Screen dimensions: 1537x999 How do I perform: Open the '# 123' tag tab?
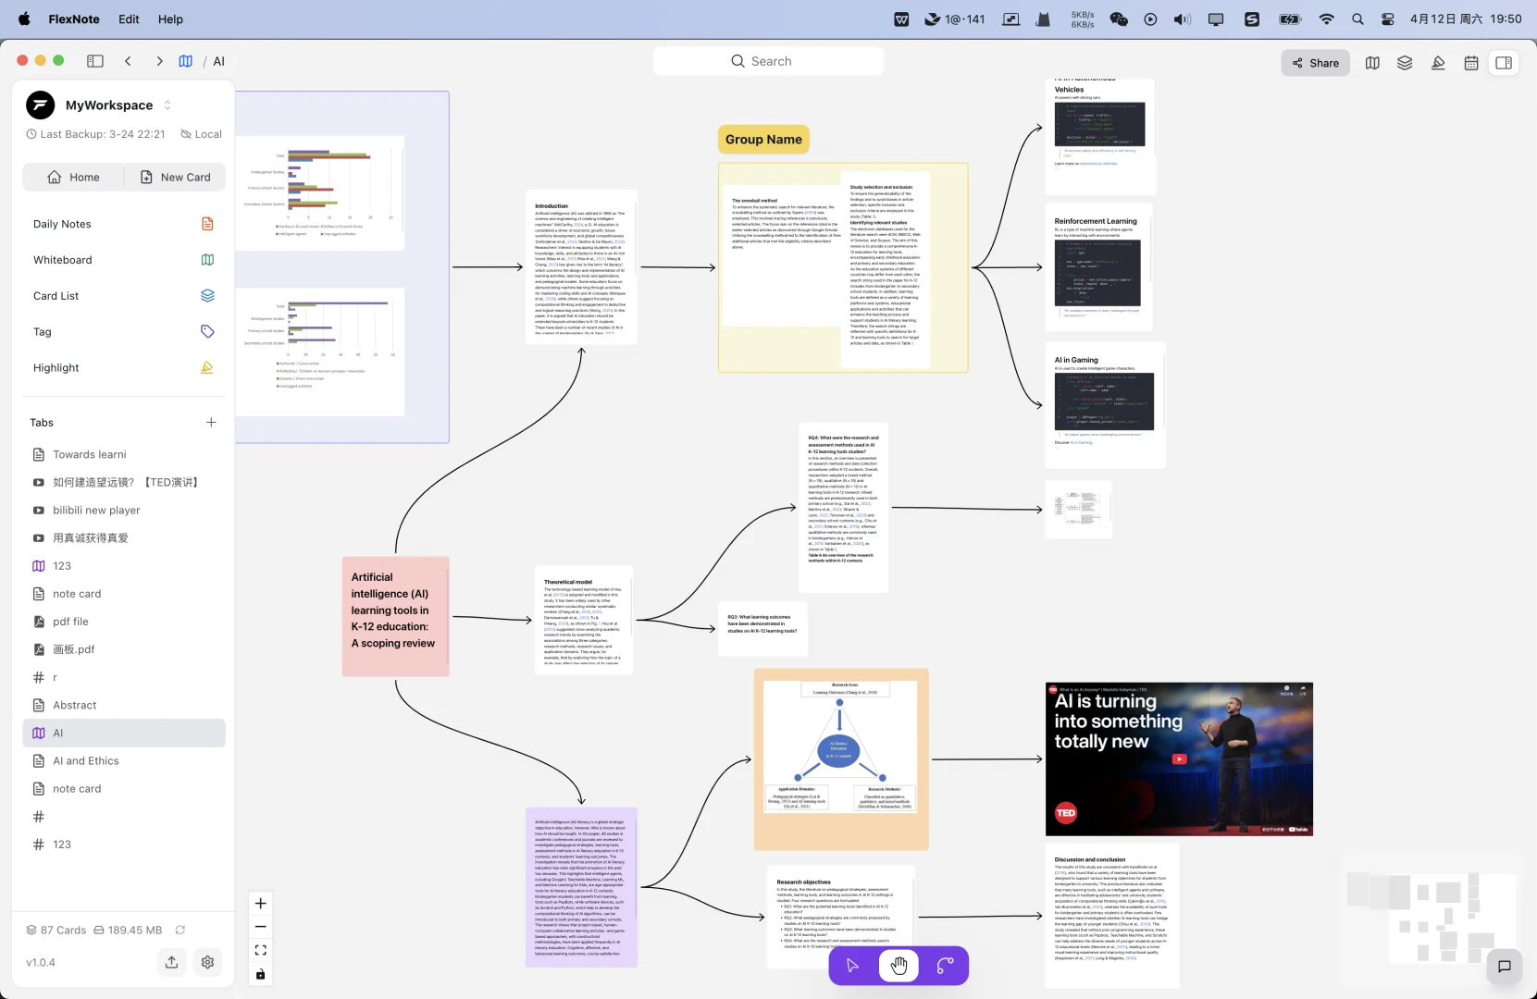pyautogui.click(x=124, y=845)
